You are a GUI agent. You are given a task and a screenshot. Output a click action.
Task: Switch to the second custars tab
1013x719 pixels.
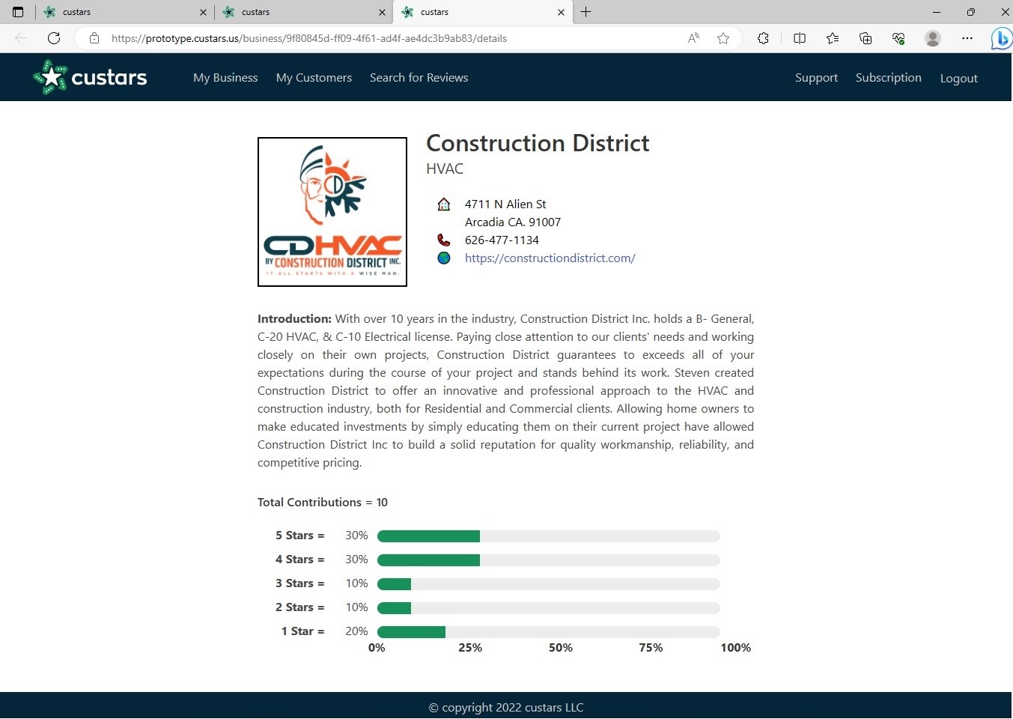coord(303,12)
